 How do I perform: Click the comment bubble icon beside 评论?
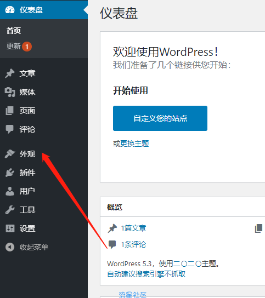tap(10, 129)
